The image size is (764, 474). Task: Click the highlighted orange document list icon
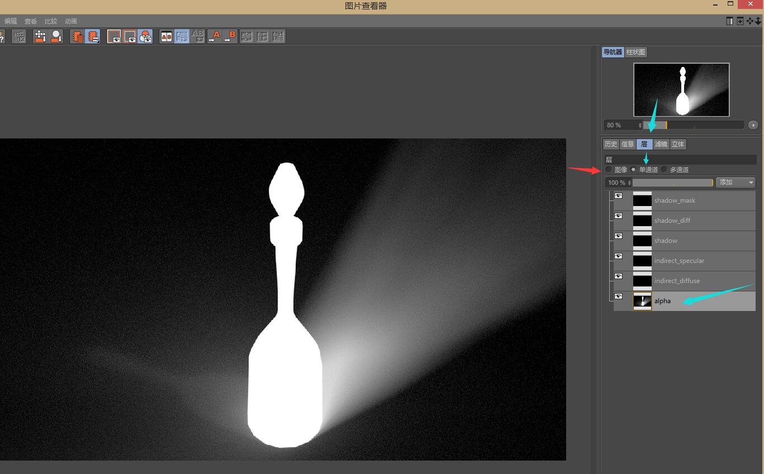point(93,37)
